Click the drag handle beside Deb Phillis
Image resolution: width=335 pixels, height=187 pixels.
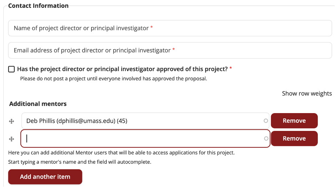pos(11,121)
